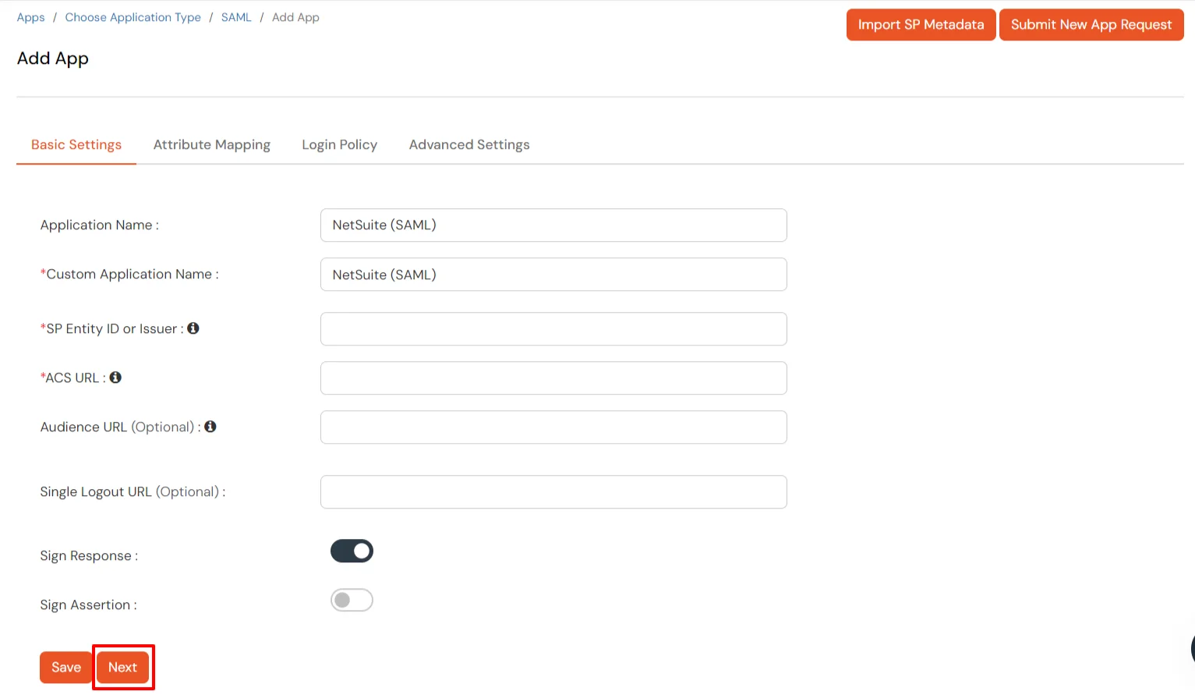Click the Sign Response label
1195x695 pixels.
89,556
